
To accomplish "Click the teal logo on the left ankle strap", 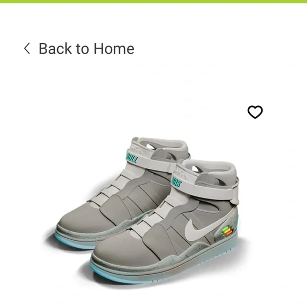I will click(x=132, y=158).
